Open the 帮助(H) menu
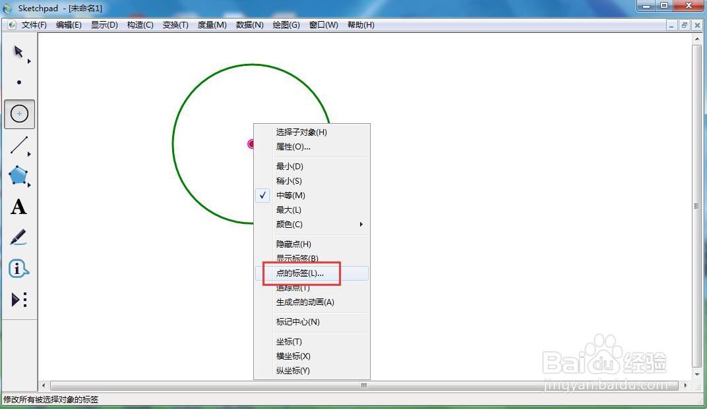 point(361,25)
